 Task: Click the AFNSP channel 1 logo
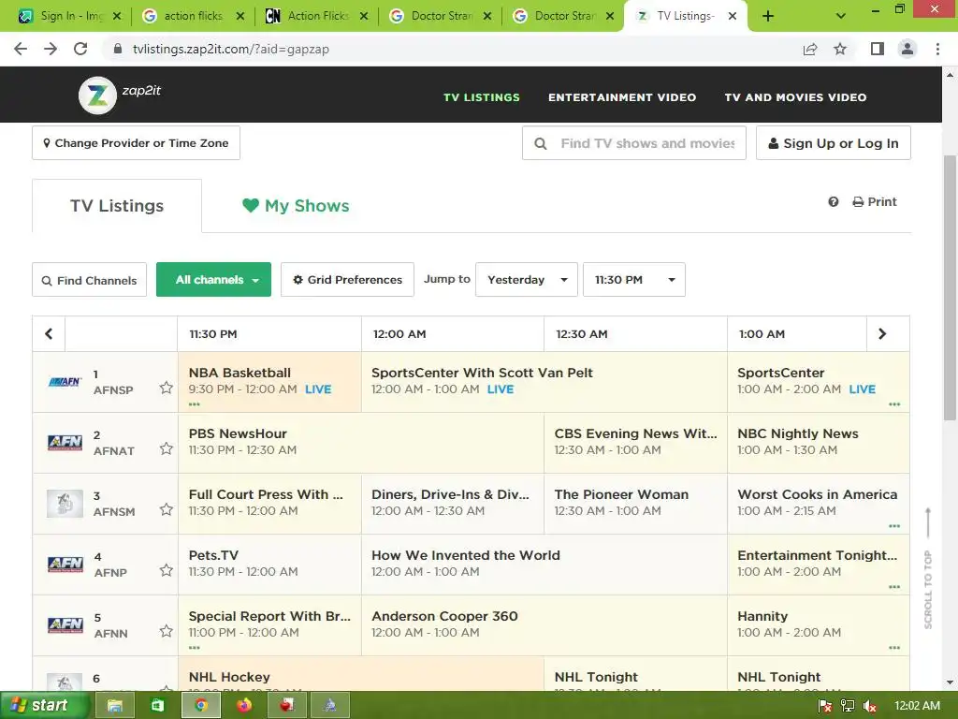coord(65,382)
